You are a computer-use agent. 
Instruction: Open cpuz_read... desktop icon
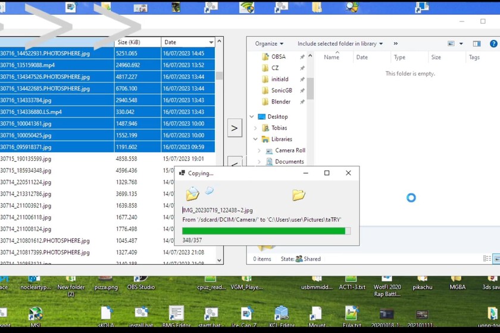(211, 283)
